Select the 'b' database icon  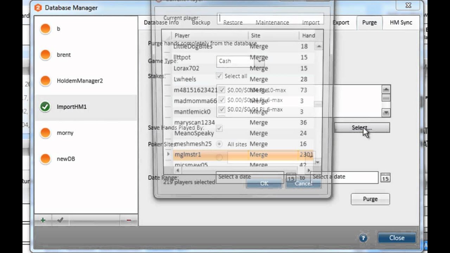tap(45, 29)
